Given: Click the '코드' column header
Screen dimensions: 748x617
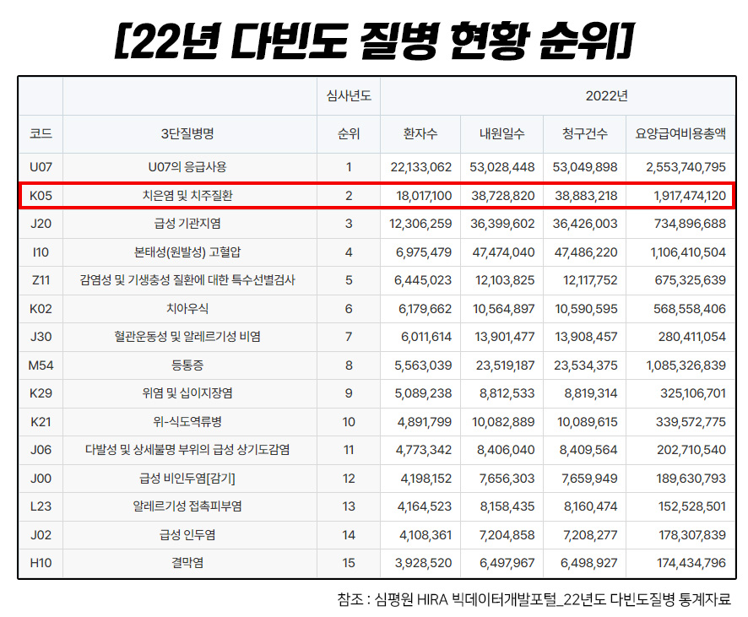Looking at the screenshot, I should 41,133.
